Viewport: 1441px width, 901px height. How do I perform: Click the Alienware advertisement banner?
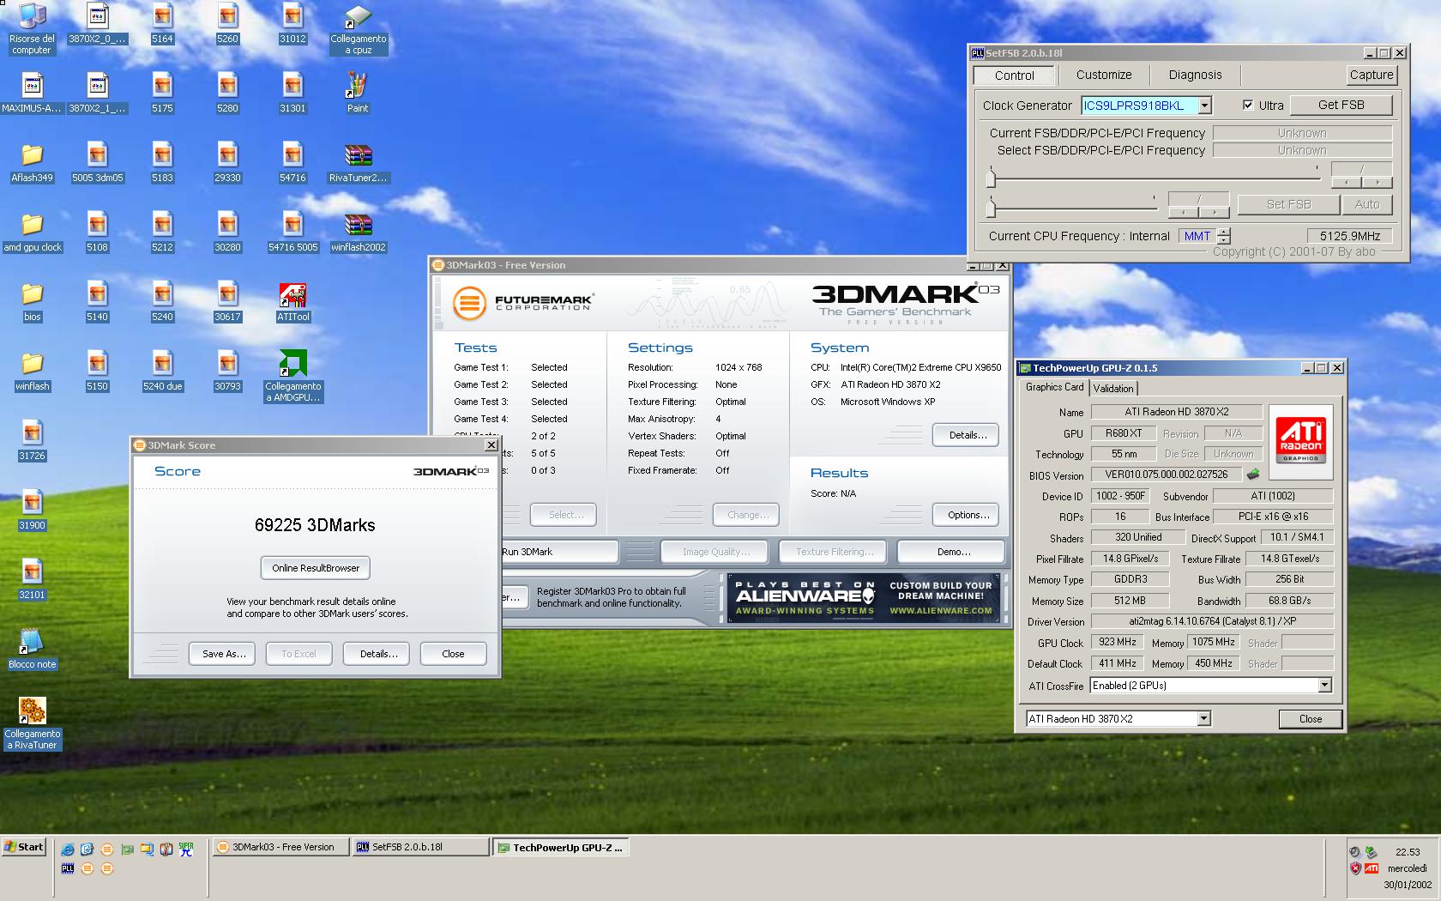pyautogui.click(x=863, y=597)
